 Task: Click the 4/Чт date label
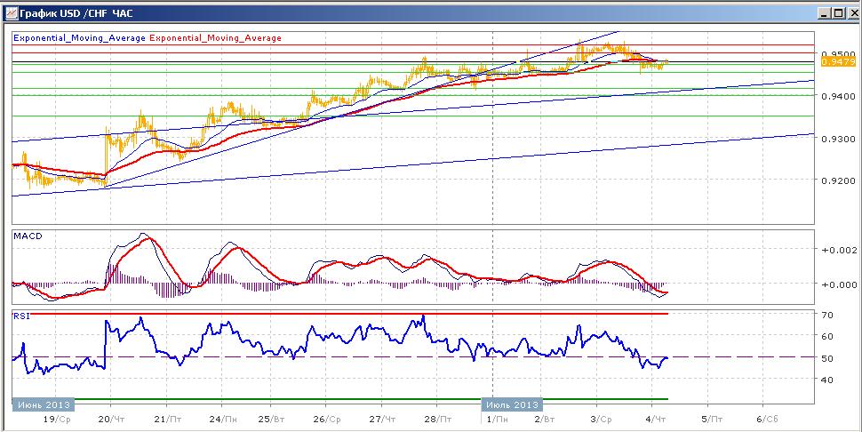[x=655, y=419]
